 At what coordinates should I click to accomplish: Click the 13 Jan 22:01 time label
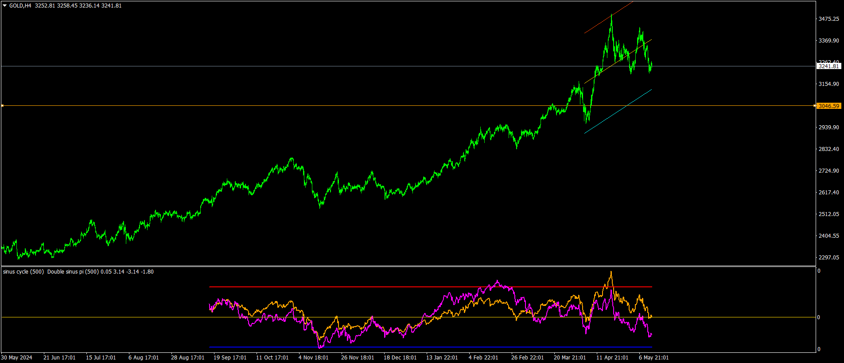[x=442, y=358]
